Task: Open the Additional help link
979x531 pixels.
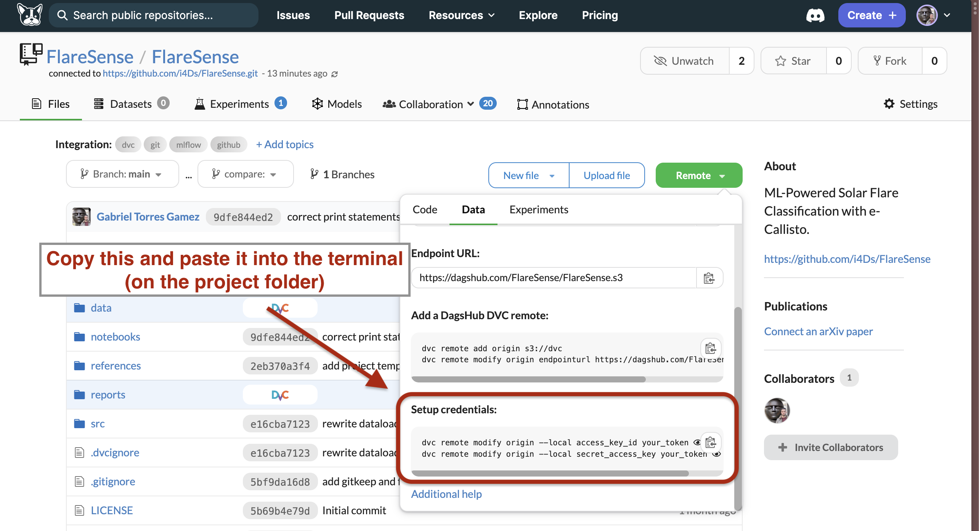Action: pos(446,494)
